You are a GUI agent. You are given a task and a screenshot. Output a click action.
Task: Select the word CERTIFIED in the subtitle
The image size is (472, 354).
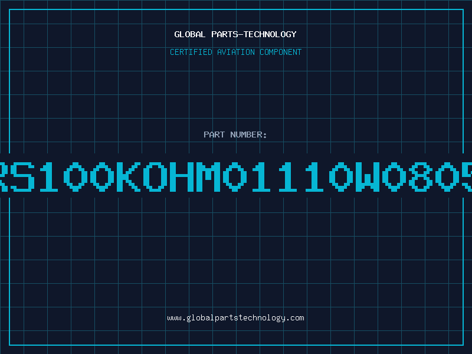pyautogui.click(x=191, y=52)
